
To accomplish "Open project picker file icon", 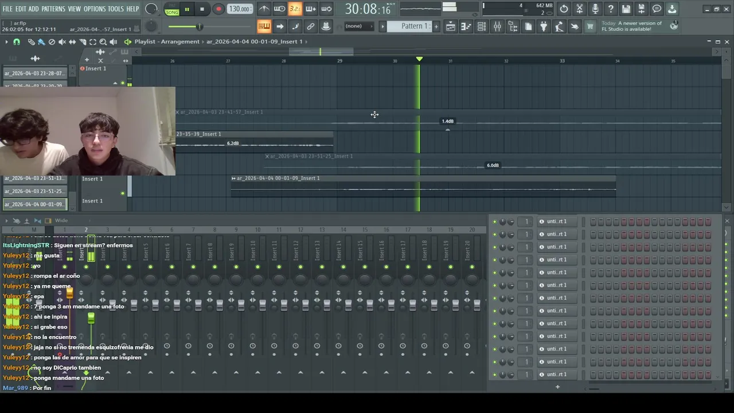I will (x=528, y=26).
